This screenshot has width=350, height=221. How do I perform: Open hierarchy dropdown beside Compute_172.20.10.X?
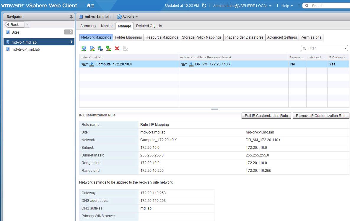pyautogui.click(x=84, y=64)
